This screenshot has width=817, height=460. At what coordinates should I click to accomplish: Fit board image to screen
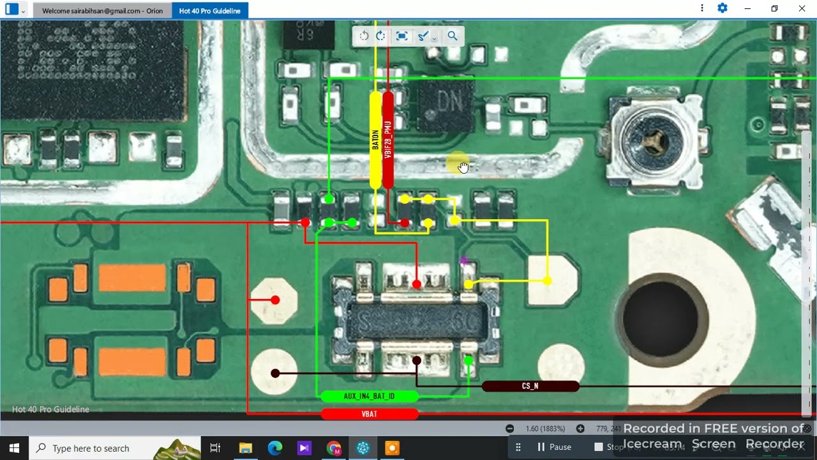401,36
